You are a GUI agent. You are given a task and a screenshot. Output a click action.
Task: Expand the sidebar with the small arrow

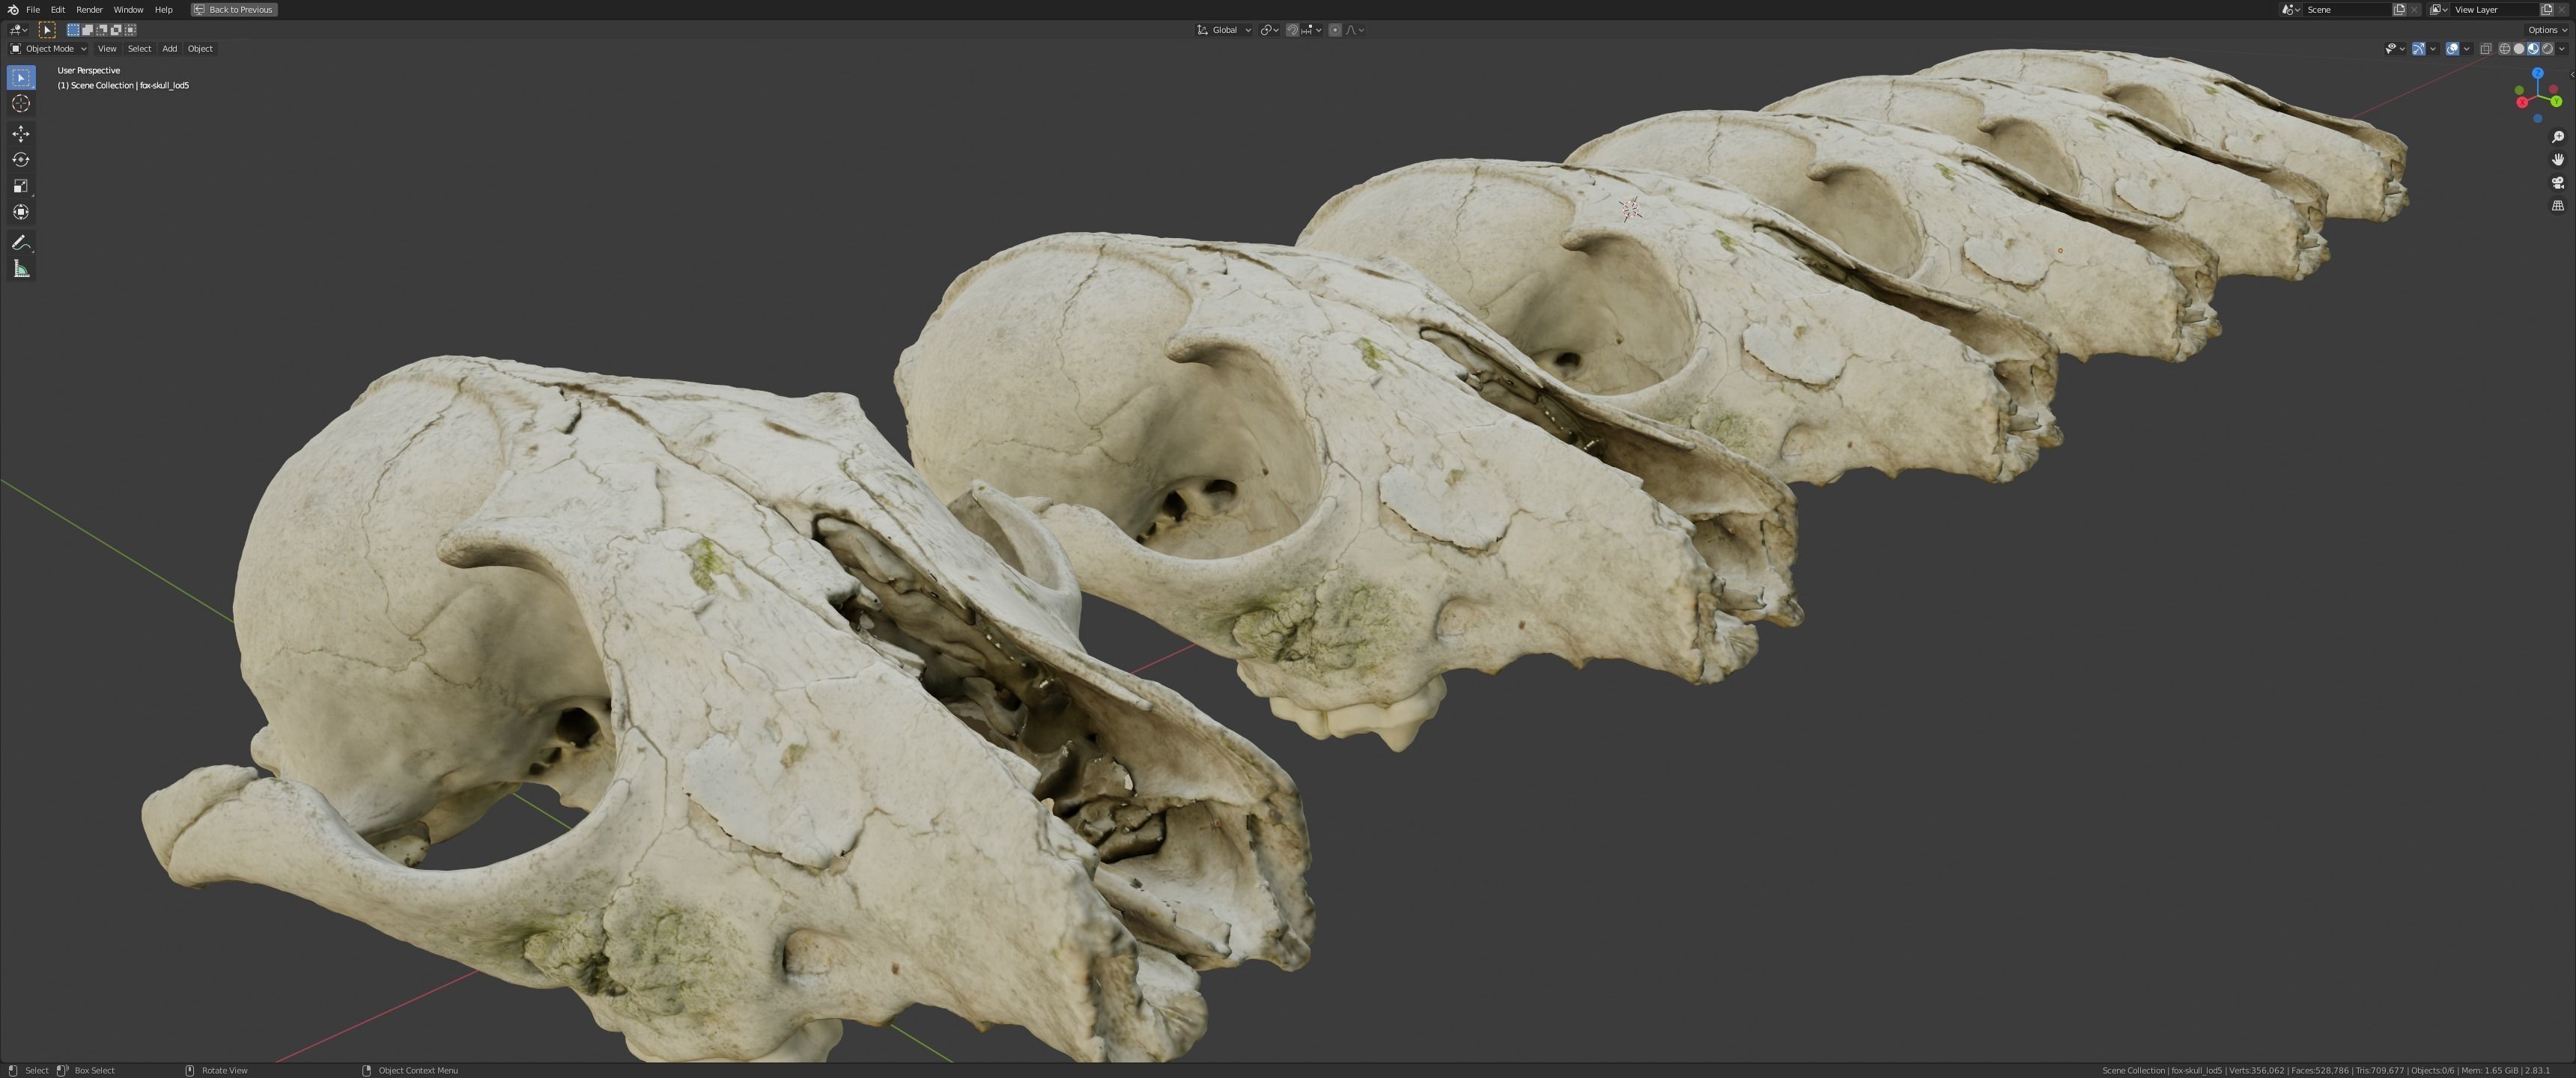(x=2572, y=74)
